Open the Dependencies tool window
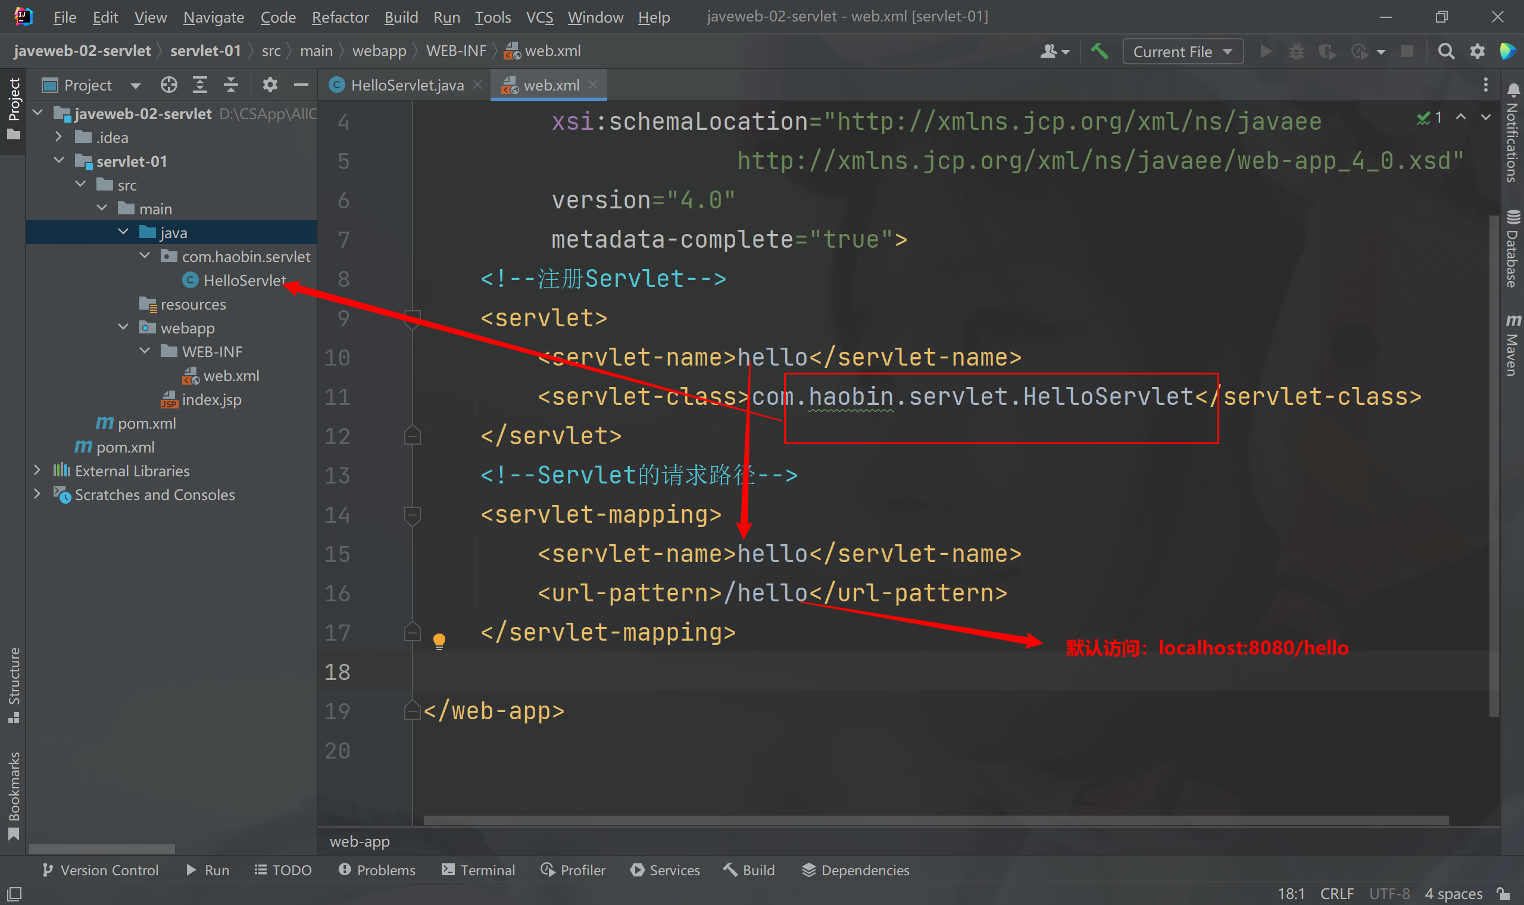The height and width of the screenshot is (905, 1524). coord(855,870)
